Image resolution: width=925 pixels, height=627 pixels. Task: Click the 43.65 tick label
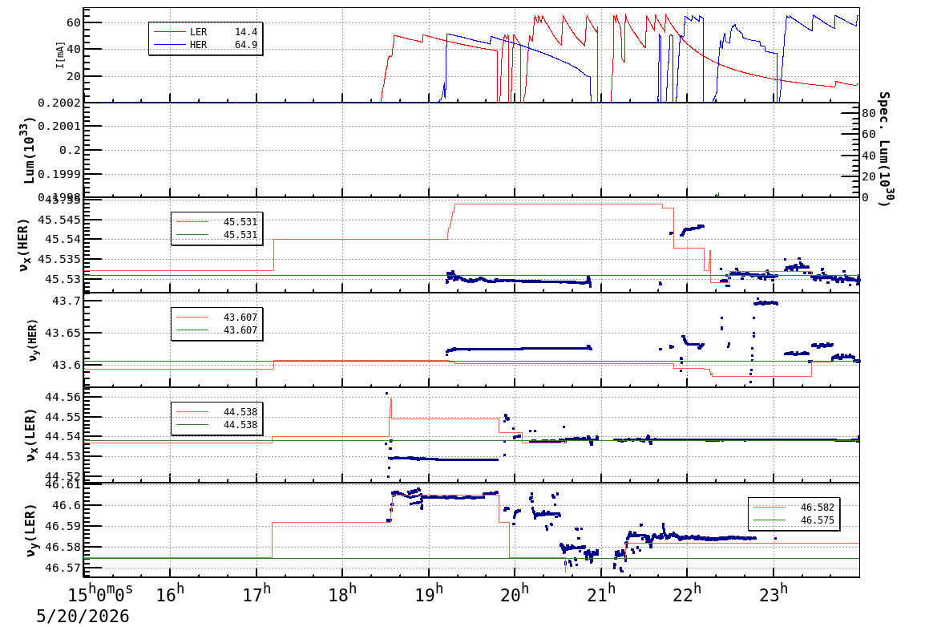63,334
